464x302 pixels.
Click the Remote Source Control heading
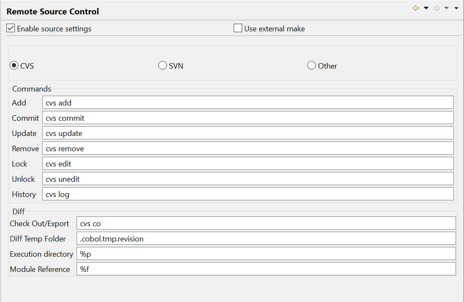(x=52, y=11)
